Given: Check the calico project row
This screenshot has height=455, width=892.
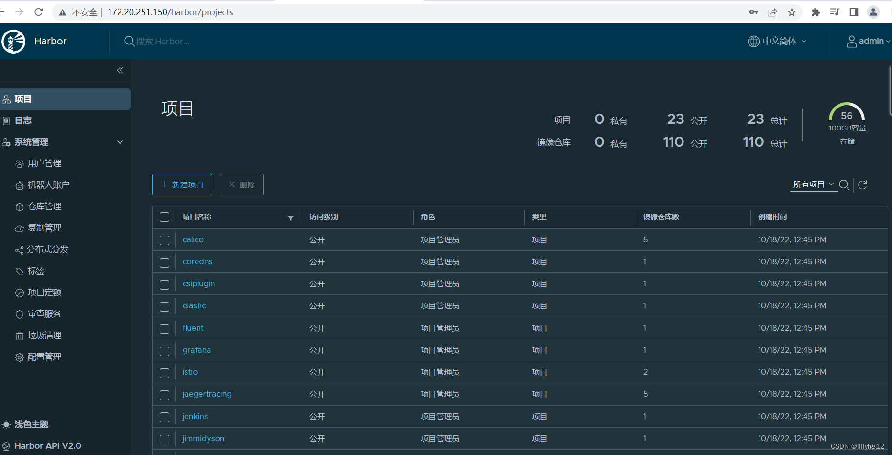Looking at the screenshot, I should coord(165,240).
